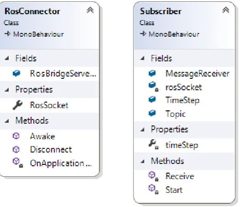240x207 pixels.
Task: Click the private OnApplication method icon
Action: pos(18,163)
